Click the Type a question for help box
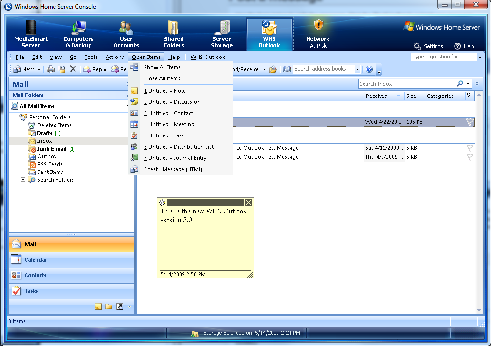 click(x=444, y=57)
